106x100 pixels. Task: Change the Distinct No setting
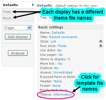56,68
